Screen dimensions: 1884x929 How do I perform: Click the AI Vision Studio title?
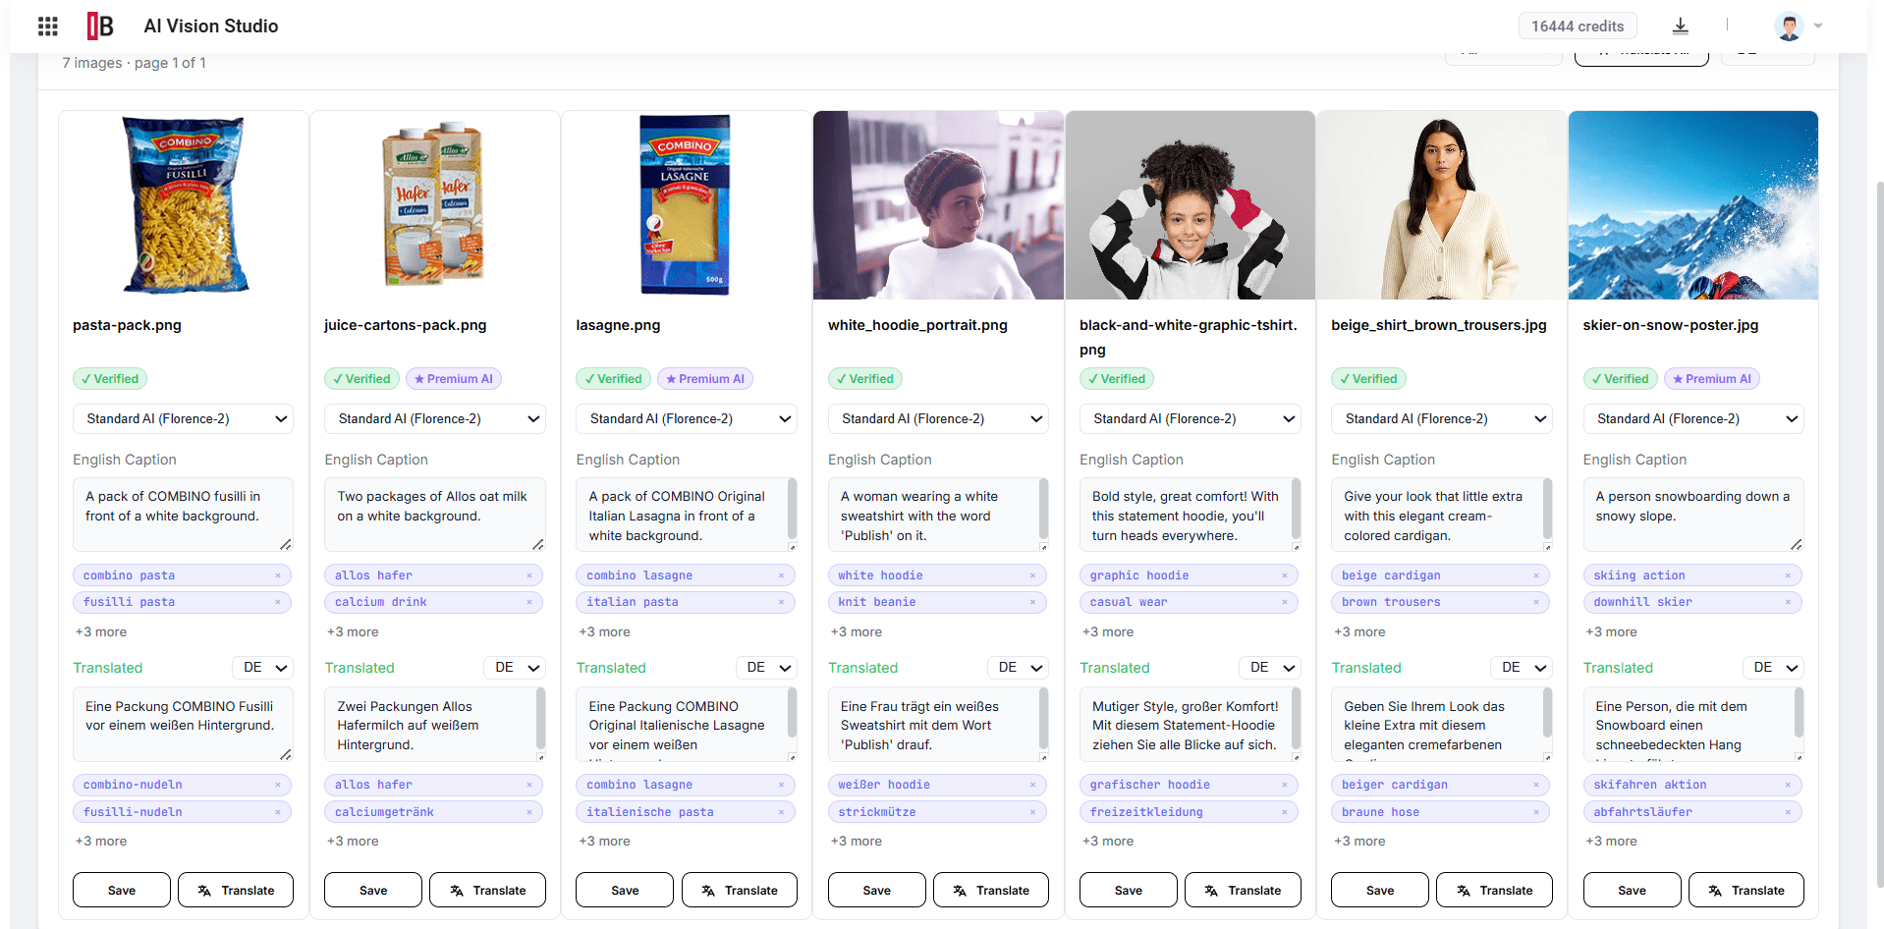pyautogui.click(x=211, y=27)
